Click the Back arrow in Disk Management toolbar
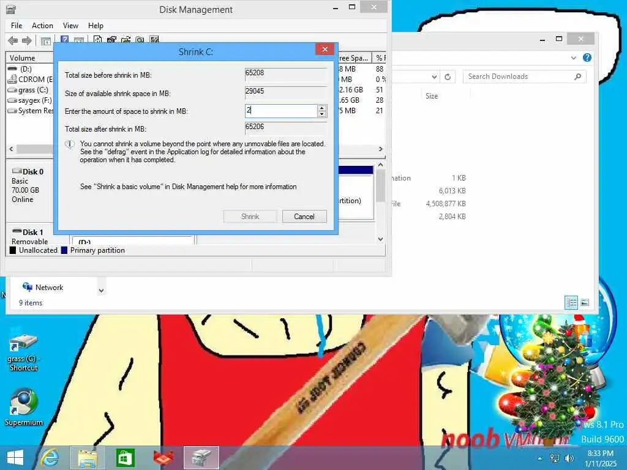 point(13,40)
